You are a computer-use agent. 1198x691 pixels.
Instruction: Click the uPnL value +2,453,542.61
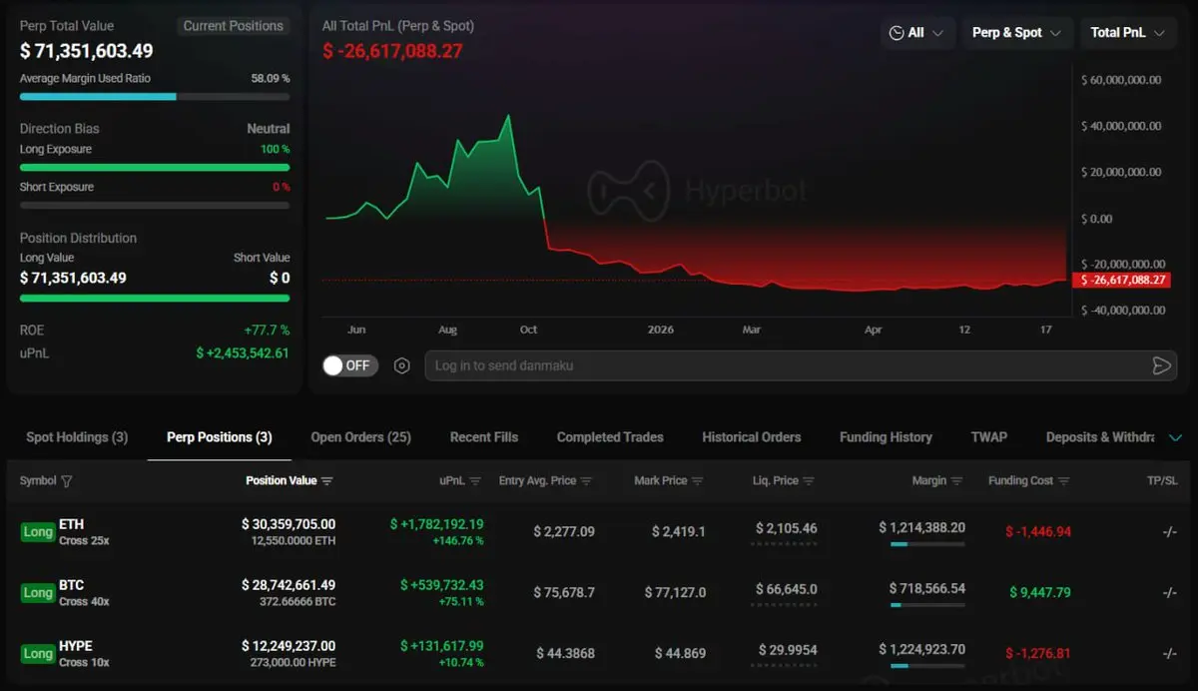243,353
